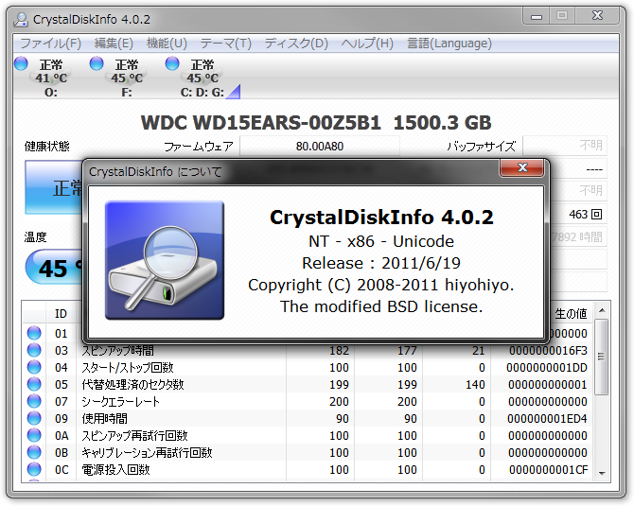Click the power-on count field 463 回
Screen dimensions: 634x506
click(578, 214)
